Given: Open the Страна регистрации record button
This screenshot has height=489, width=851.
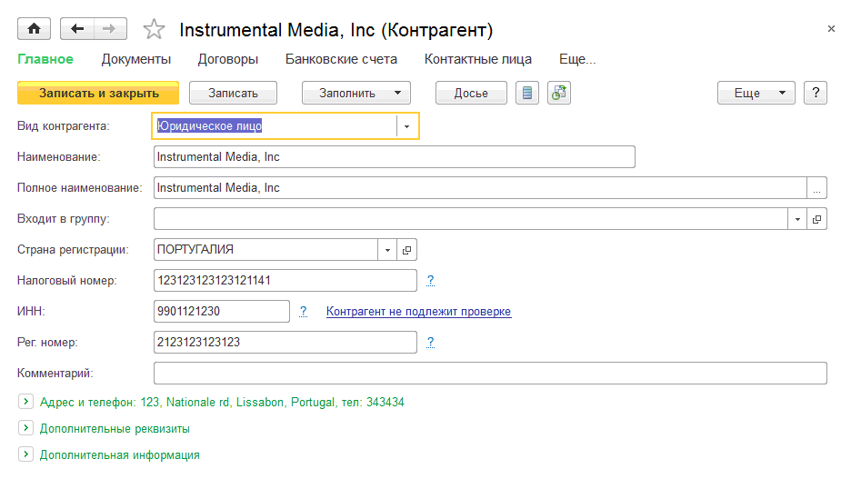Looking at the screenshot, I should [407, 249].
